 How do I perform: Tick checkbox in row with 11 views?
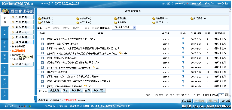(42, 72)
